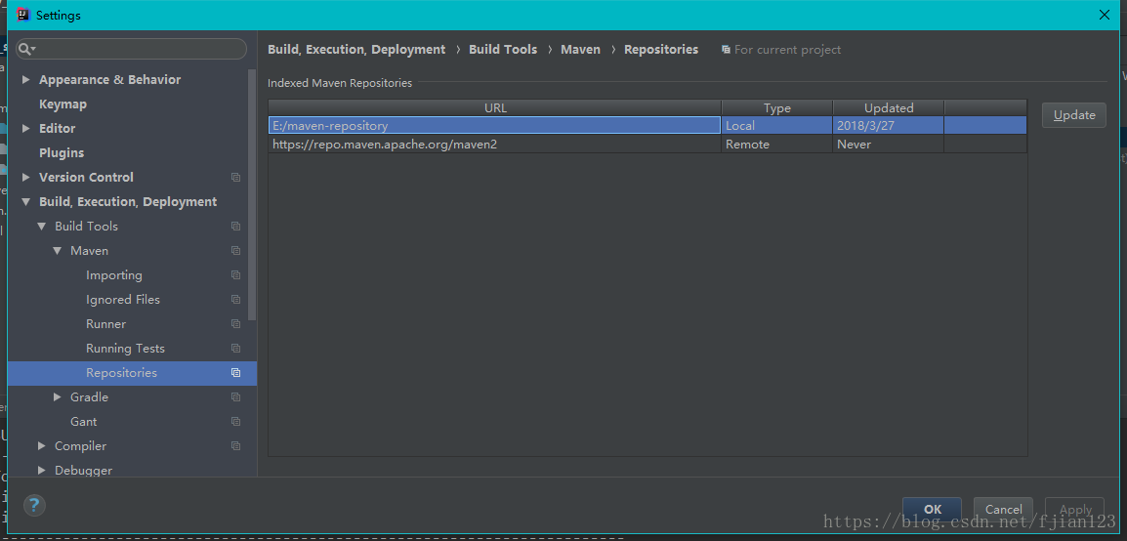The width and height of the screenshot is (1127, 541).
Task: Click project-level icon next to Maven
Action: (235, 251)
